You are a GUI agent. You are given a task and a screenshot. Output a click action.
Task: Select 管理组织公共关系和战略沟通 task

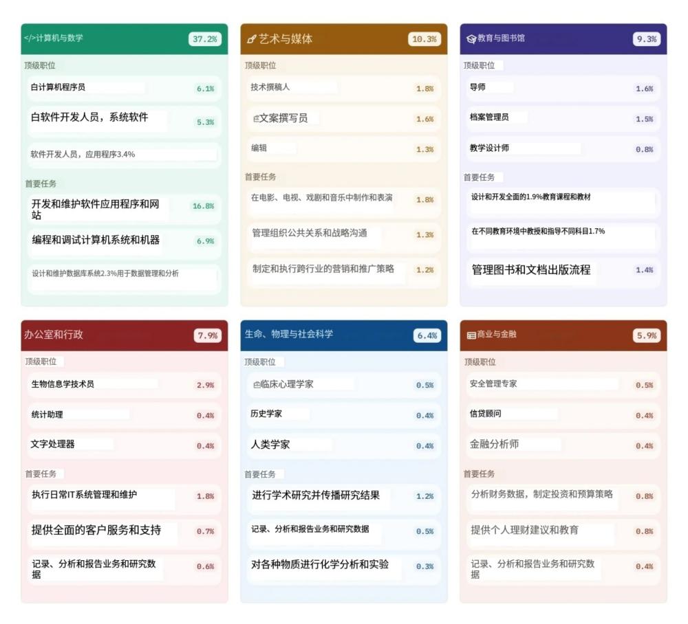(343, 238)
